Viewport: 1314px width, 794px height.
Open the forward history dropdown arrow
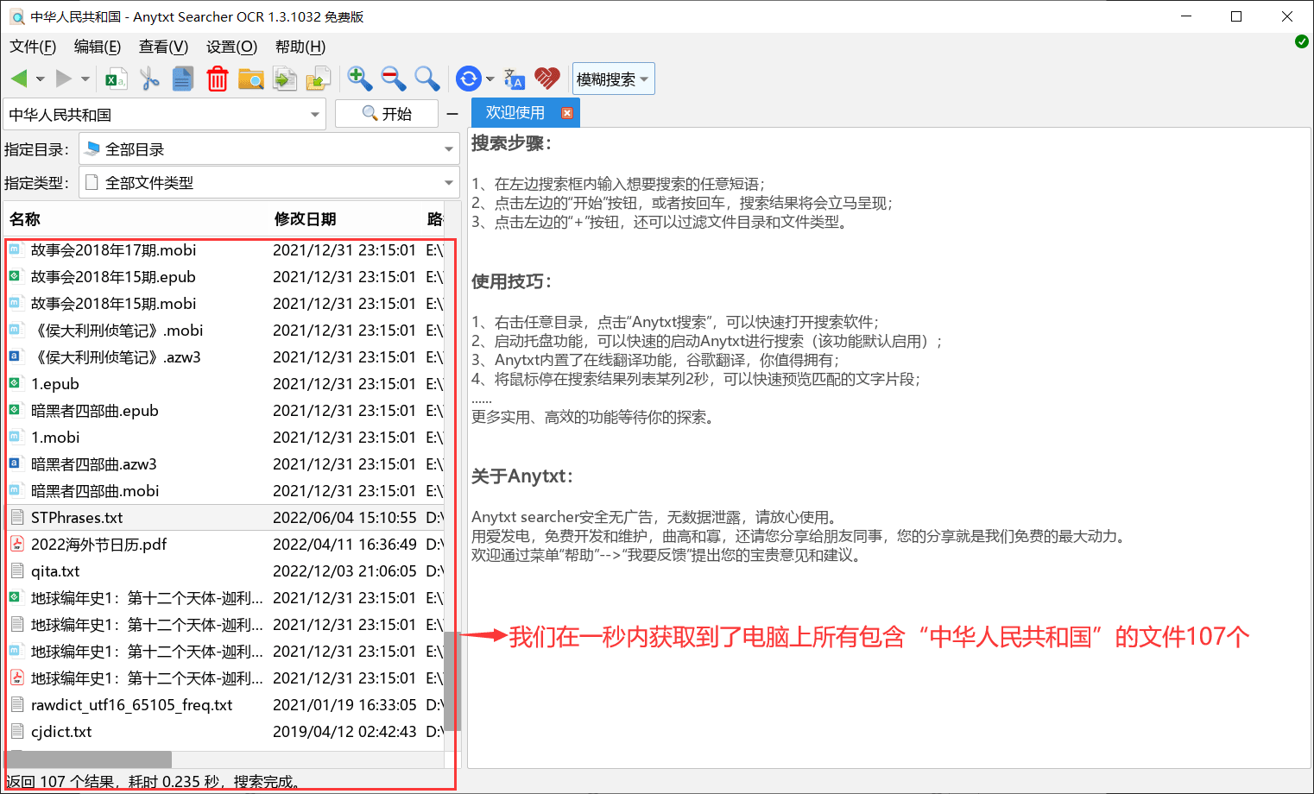[x=85, y=79]
